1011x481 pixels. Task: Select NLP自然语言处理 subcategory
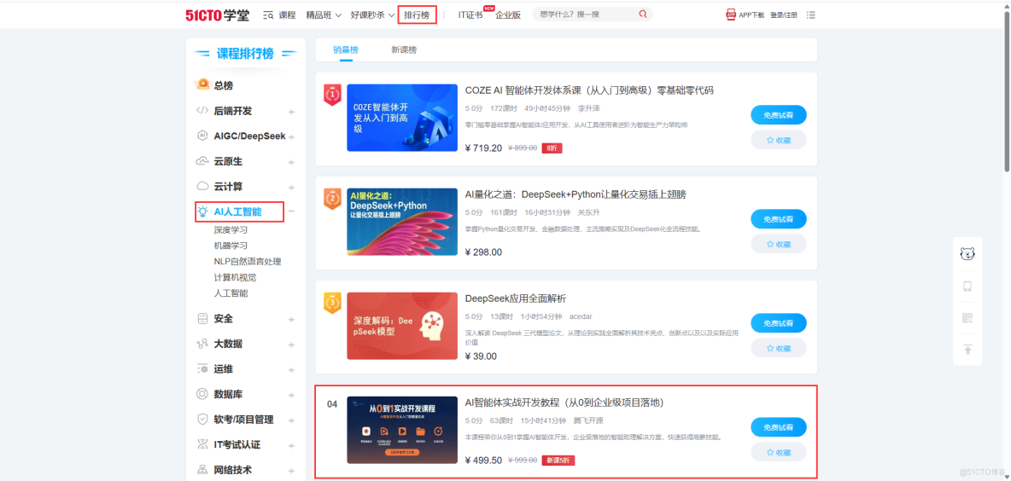pos(248,262)
